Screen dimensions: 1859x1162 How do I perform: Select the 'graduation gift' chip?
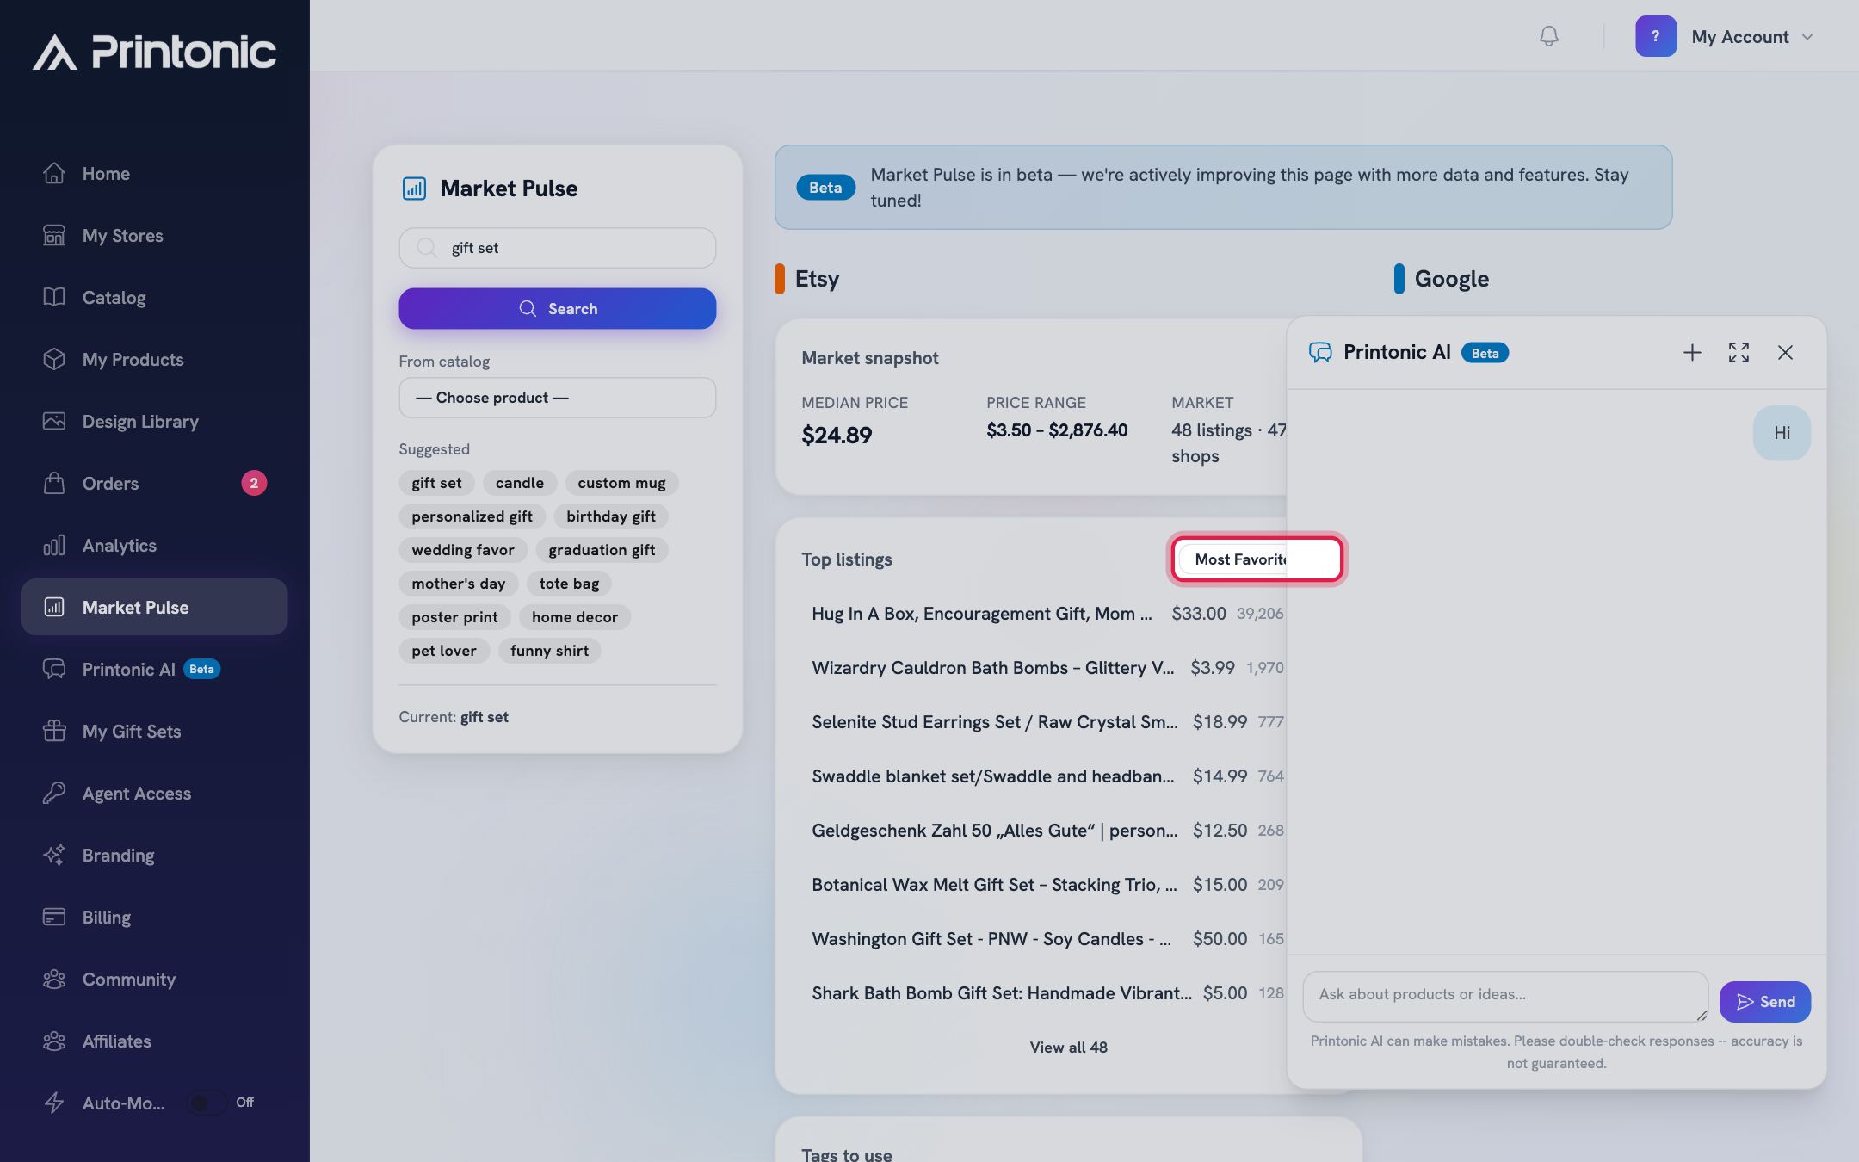coord(602,550)
